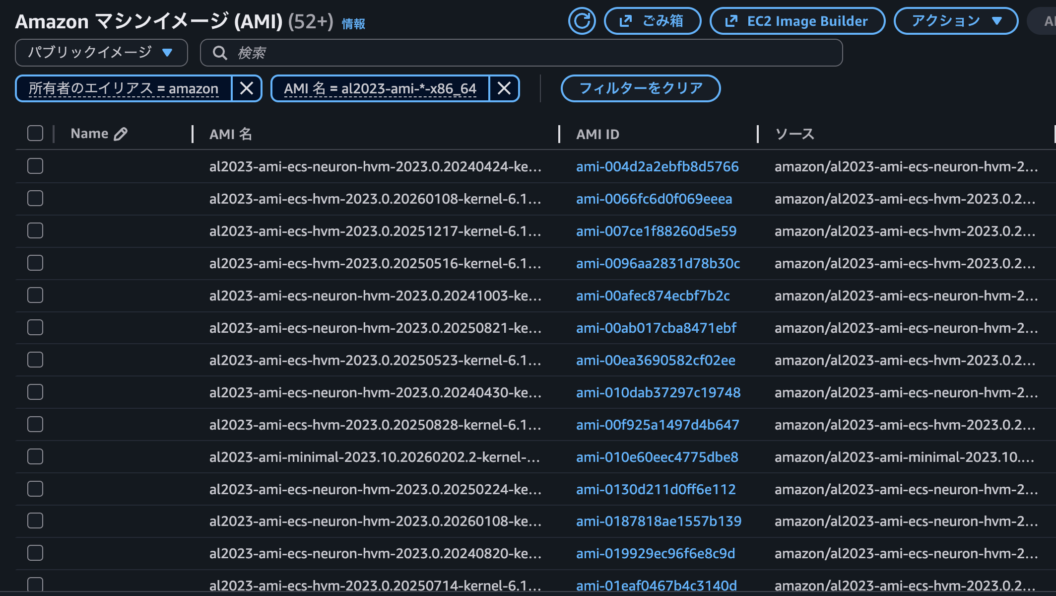This screenshot has height=596, width=1056.
Task: Open the パブリックイメージ filter dropdown
Action: [x=101, y=53]
